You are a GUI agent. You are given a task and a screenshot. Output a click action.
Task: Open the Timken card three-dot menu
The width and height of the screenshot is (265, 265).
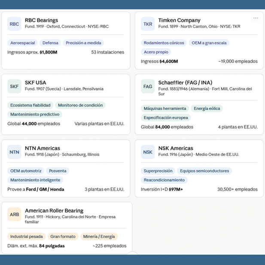tap(256, 18)
